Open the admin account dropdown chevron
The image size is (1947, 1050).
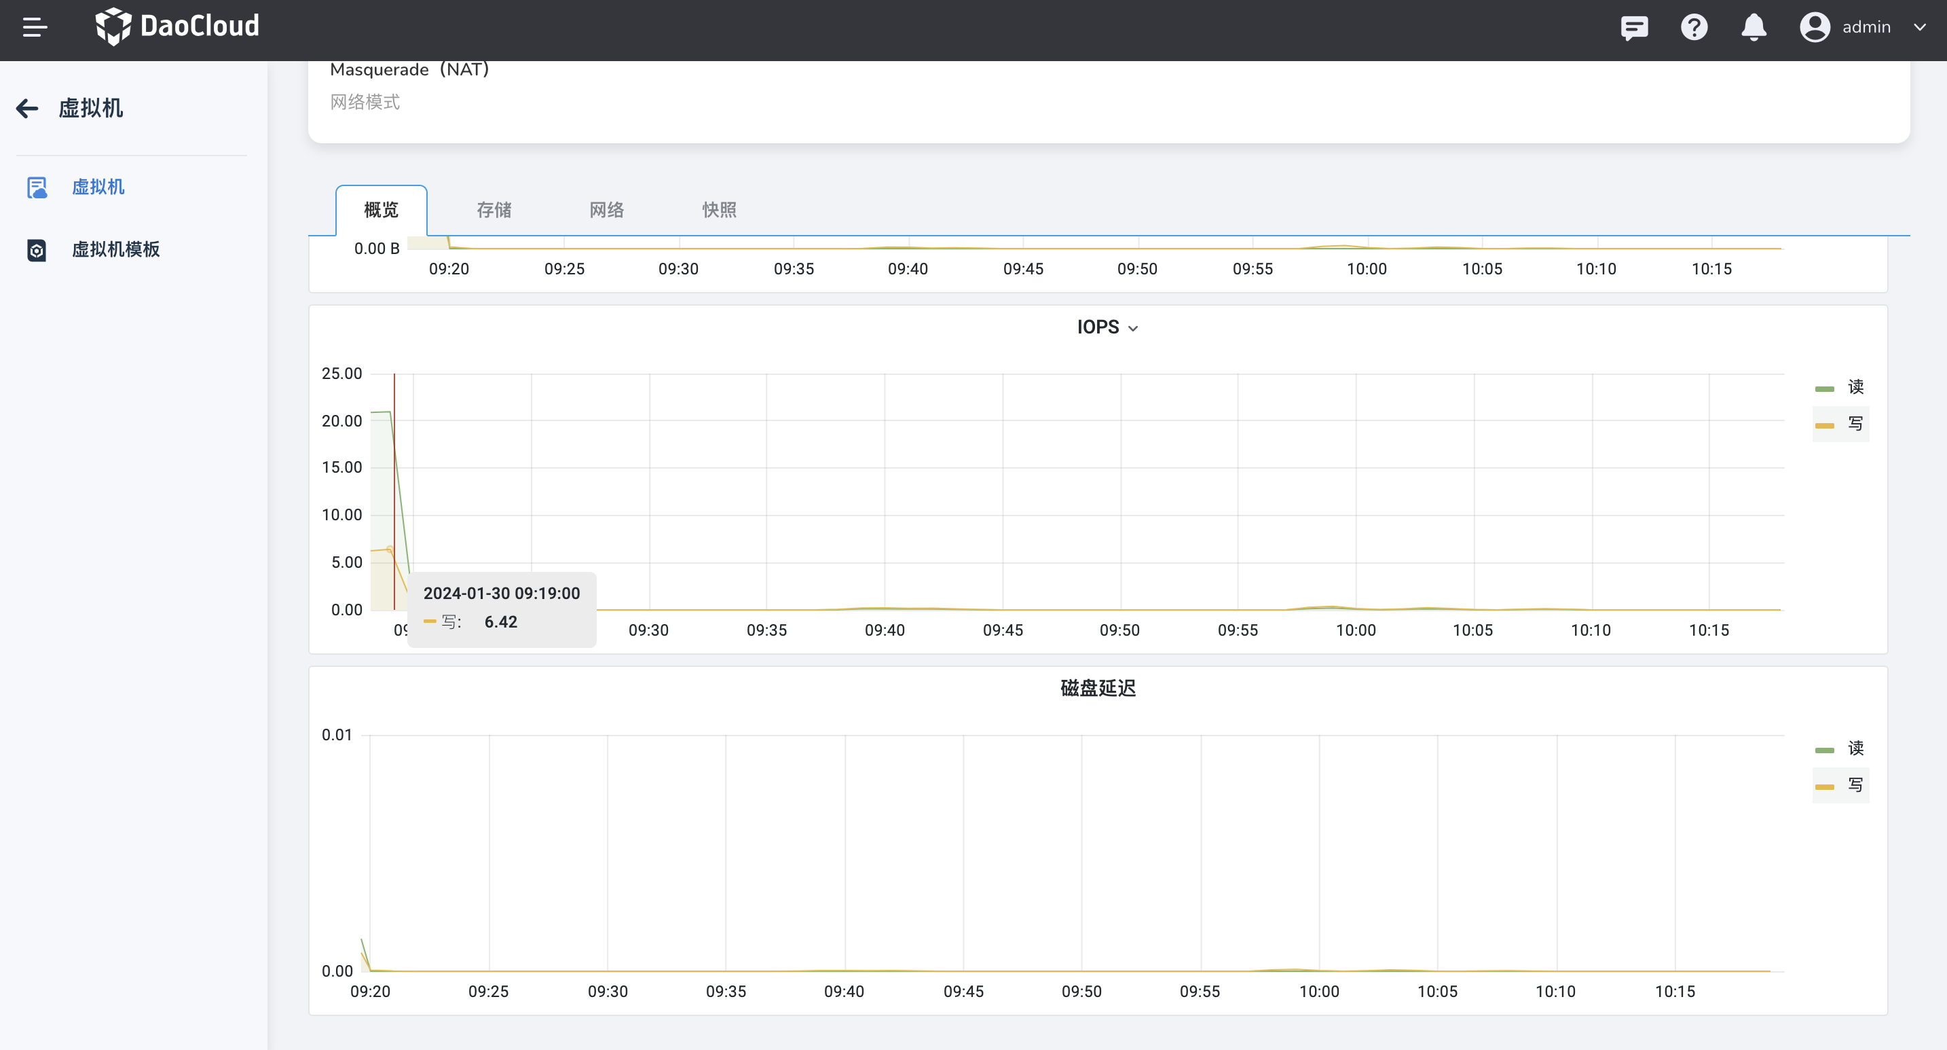pos(1920,27)
